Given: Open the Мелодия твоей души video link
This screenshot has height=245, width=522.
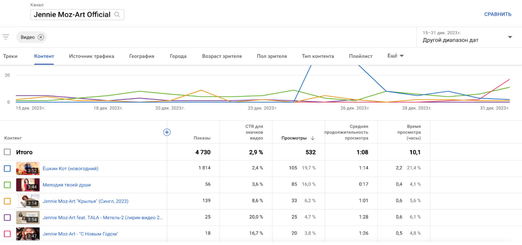Looking at the screenshot, I should click(x=67, y=185).
